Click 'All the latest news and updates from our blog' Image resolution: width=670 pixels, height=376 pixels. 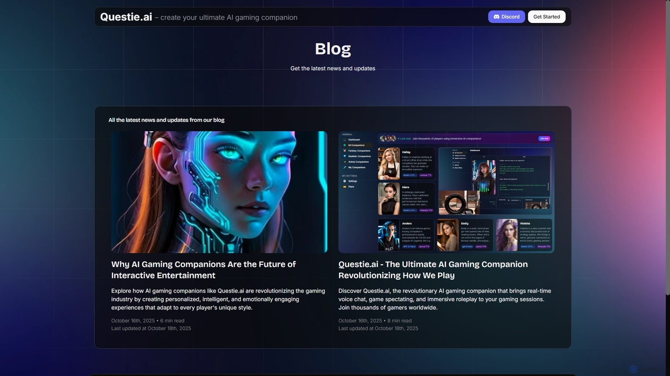166,120
